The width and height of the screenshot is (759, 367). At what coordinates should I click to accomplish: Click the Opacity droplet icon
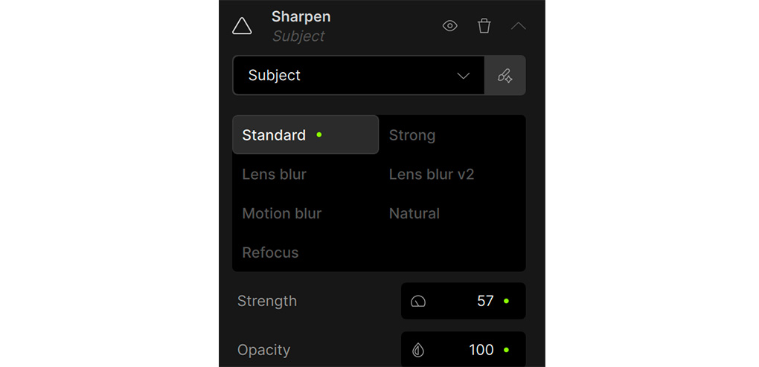pos(418,350)
